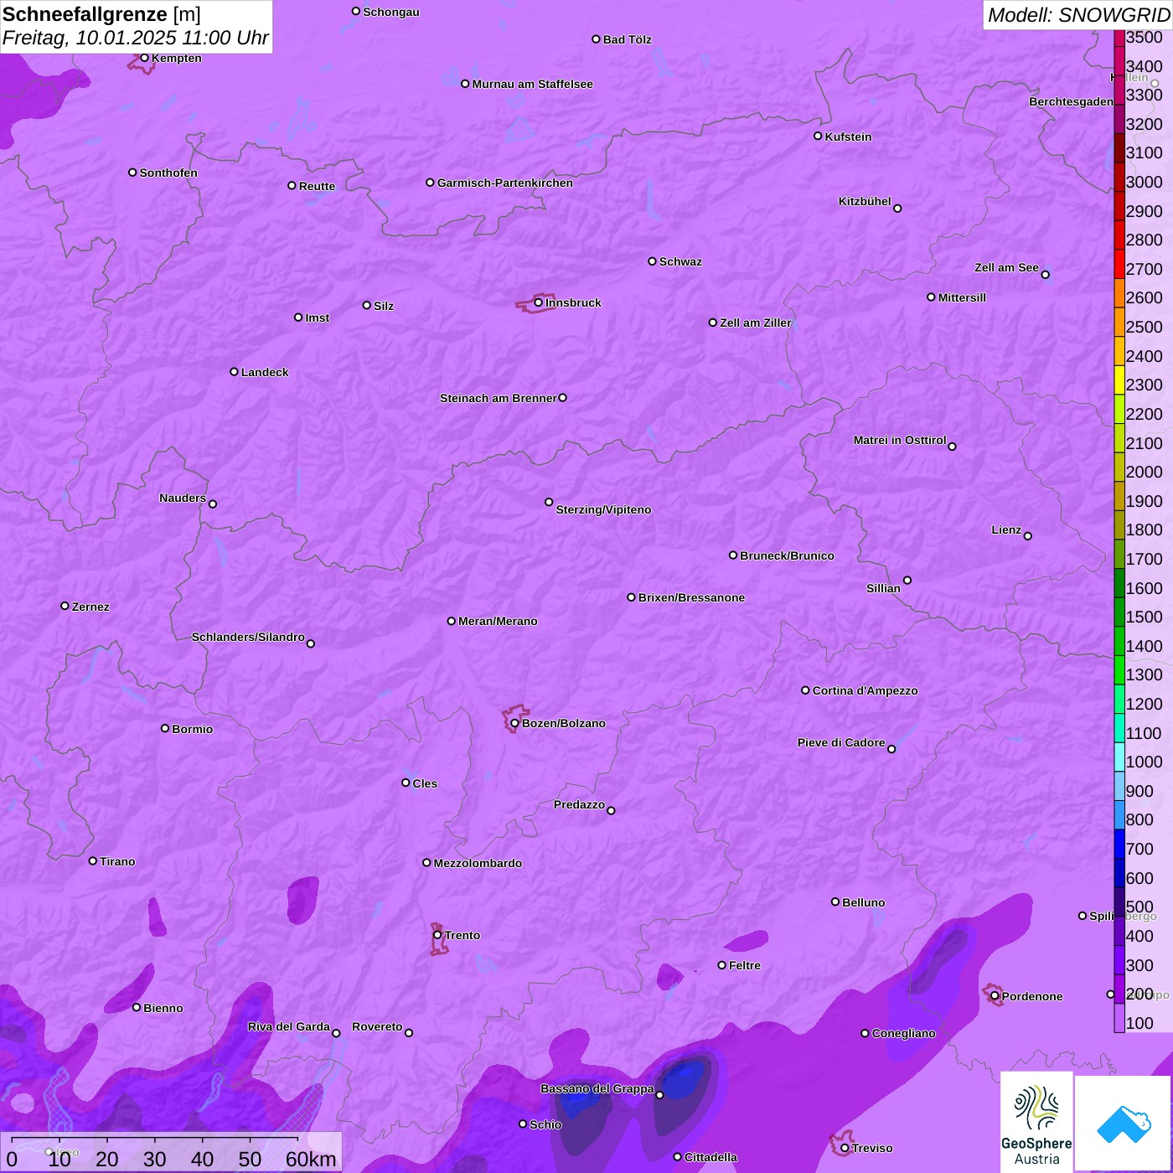Click the Kufstein city marker dot
1173x1173 pixels.
[x=818, y=136]
